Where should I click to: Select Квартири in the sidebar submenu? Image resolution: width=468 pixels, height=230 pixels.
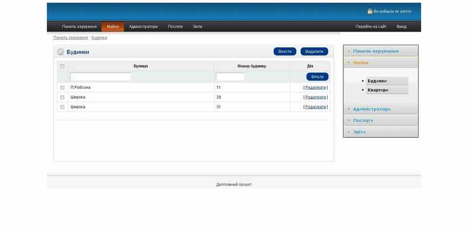pyautogui.click(x=387, y=90)
